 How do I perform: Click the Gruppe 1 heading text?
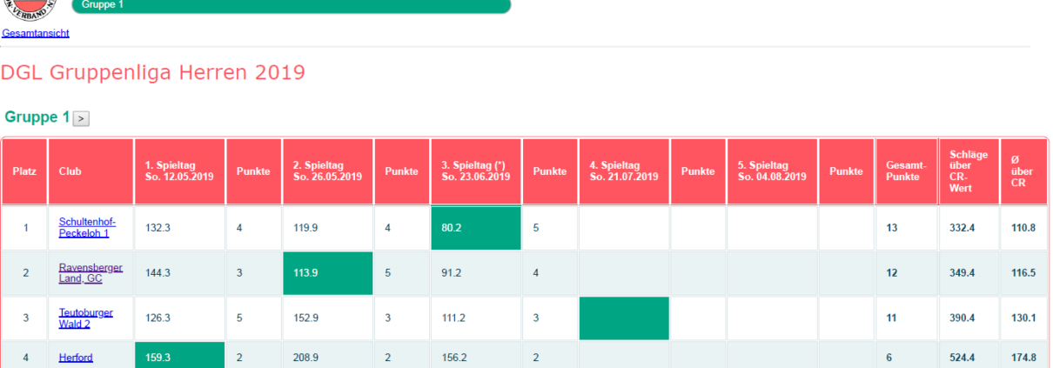click(37, 117)
